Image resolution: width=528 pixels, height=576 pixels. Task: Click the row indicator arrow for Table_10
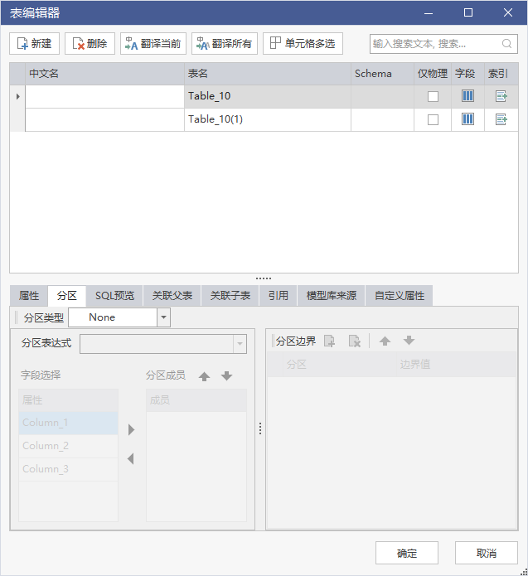[17, 97]
